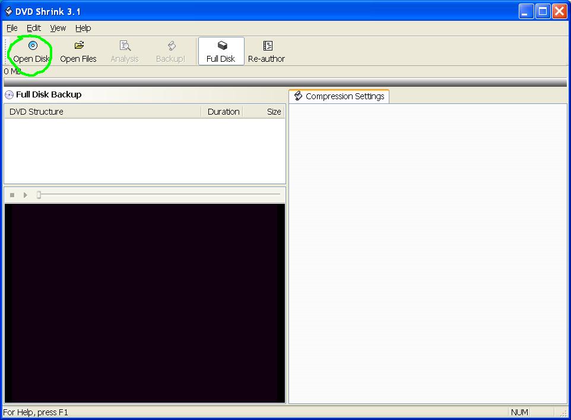Image resolution: width=571 pixels, height=420 pixels.
Task: Select the Compression Settings tab
Action: tap(339, 96)
